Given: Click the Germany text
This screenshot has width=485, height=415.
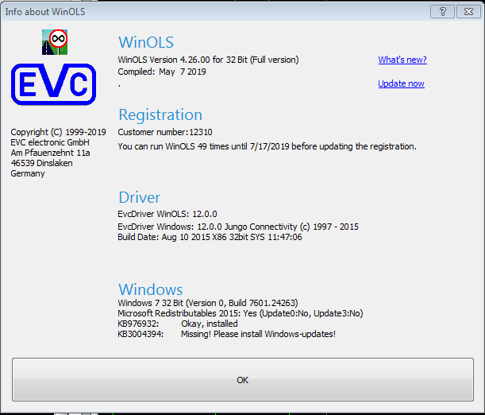Looking at the screenshot, I should coord(28,173).
